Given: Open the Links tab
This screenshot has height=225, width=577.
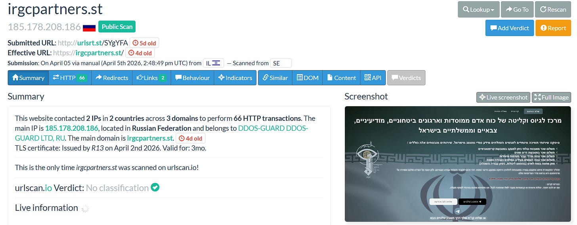Looking at the screenshot, I should tap(151, 78).
